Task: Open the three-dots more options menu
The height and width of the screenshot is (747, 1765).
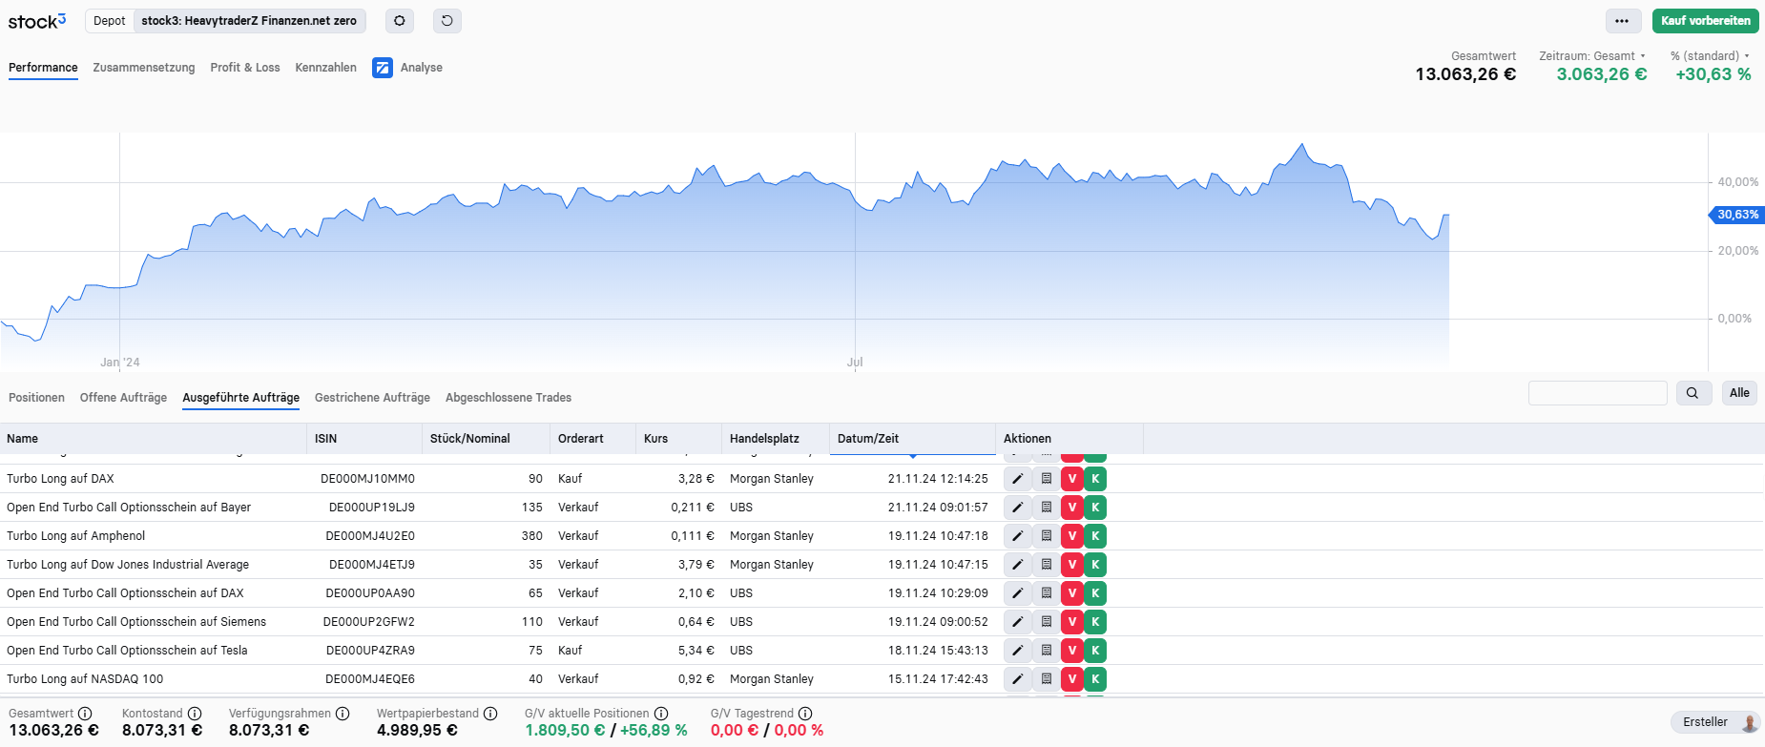Action: tap(1622, 21)
